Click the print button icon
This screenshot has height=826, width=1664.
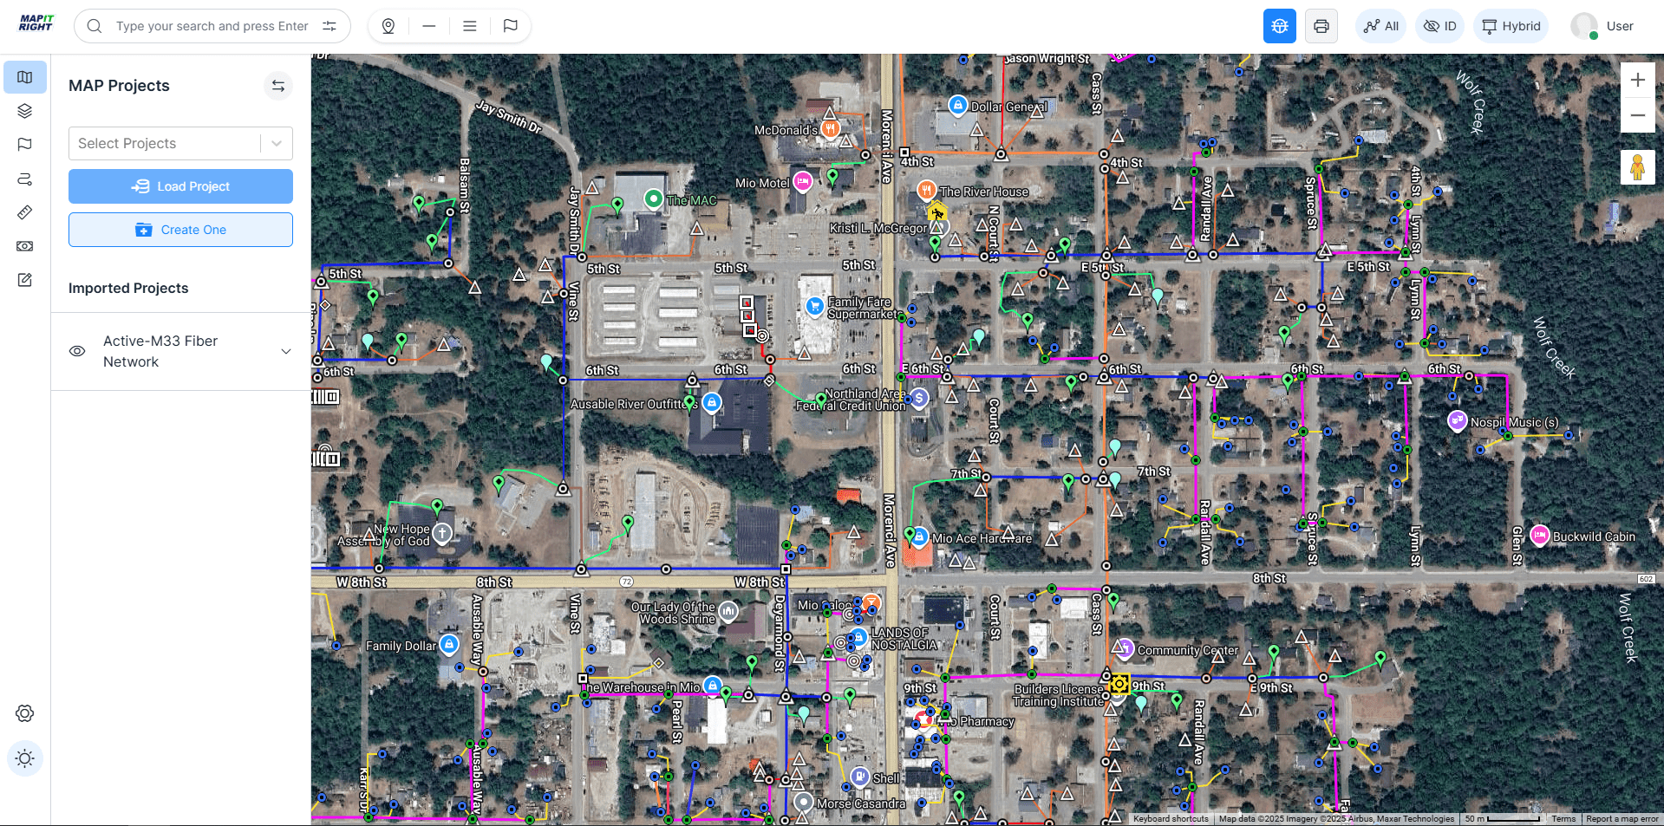tap(1321, 26)
